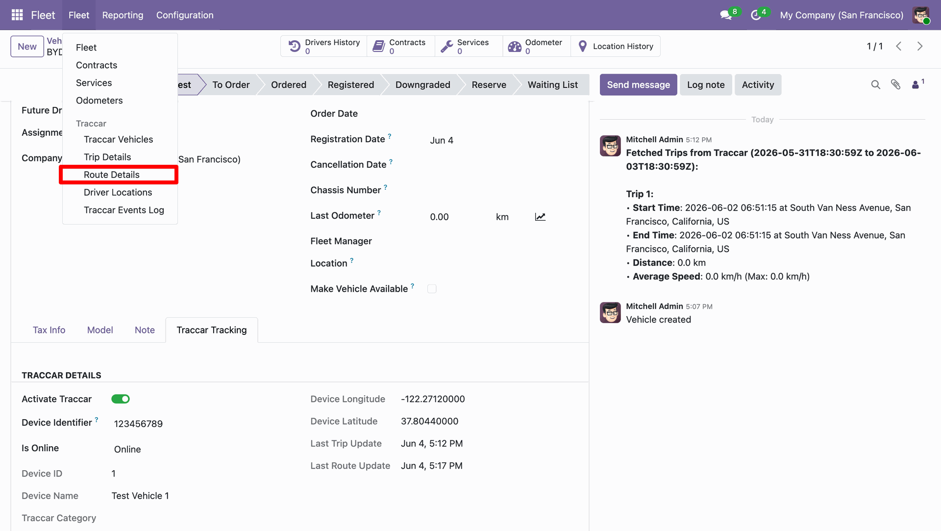
Task: Open Contracts stat button with book icon
Action: click(x=400, y=46)
